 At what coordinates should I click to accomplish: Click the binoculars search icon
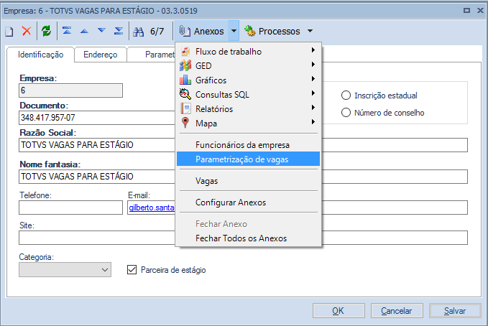(139, 32)
